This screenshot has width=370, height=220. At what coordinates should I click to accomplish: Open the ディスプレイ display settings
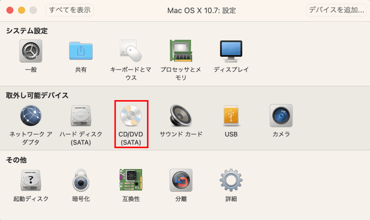231,51
